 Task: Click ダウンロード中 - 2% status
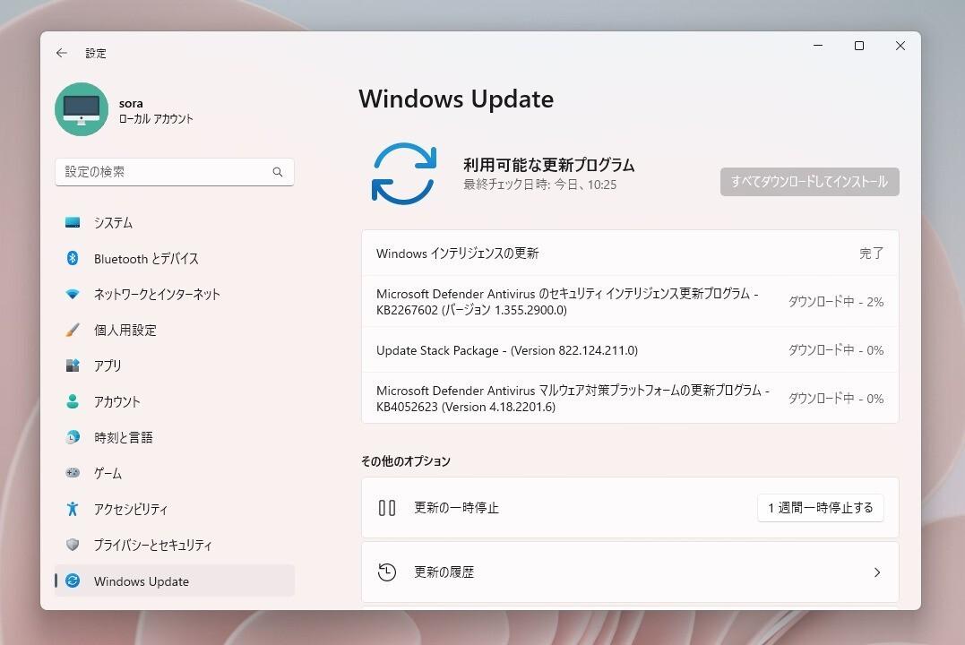click(836, 302)
